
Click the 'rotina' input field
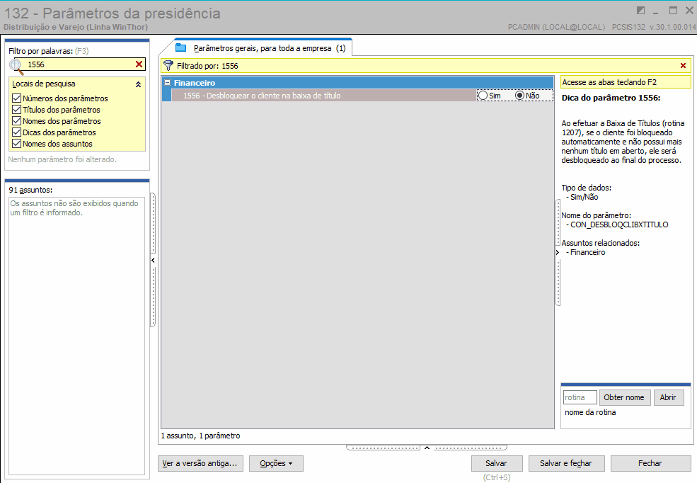tap(580, 397)
